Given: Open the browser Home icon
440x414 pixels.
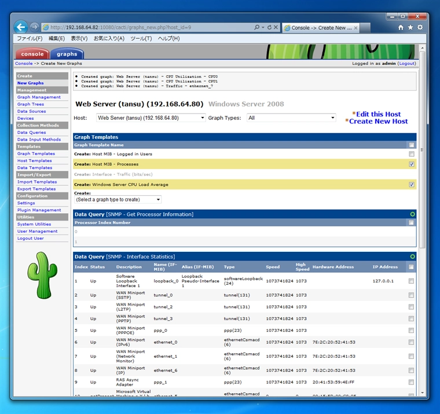Looking at the screenshot, I should pos(401,28).
